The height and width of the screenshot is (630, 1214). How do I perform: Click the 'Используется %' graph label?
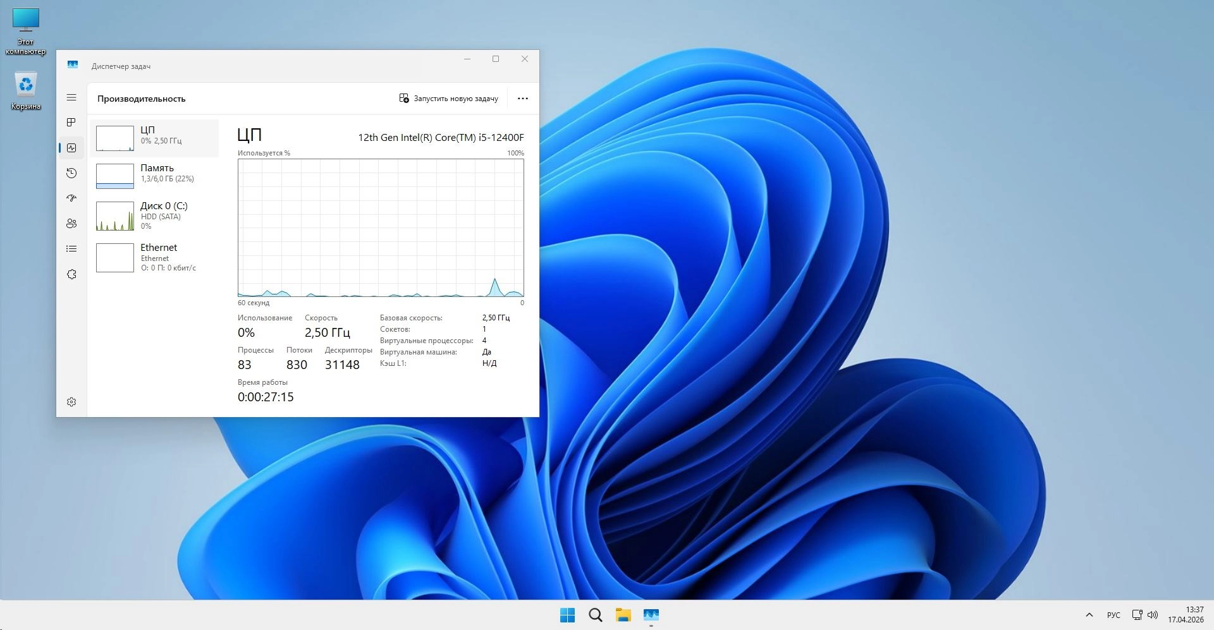pos(264,153)
